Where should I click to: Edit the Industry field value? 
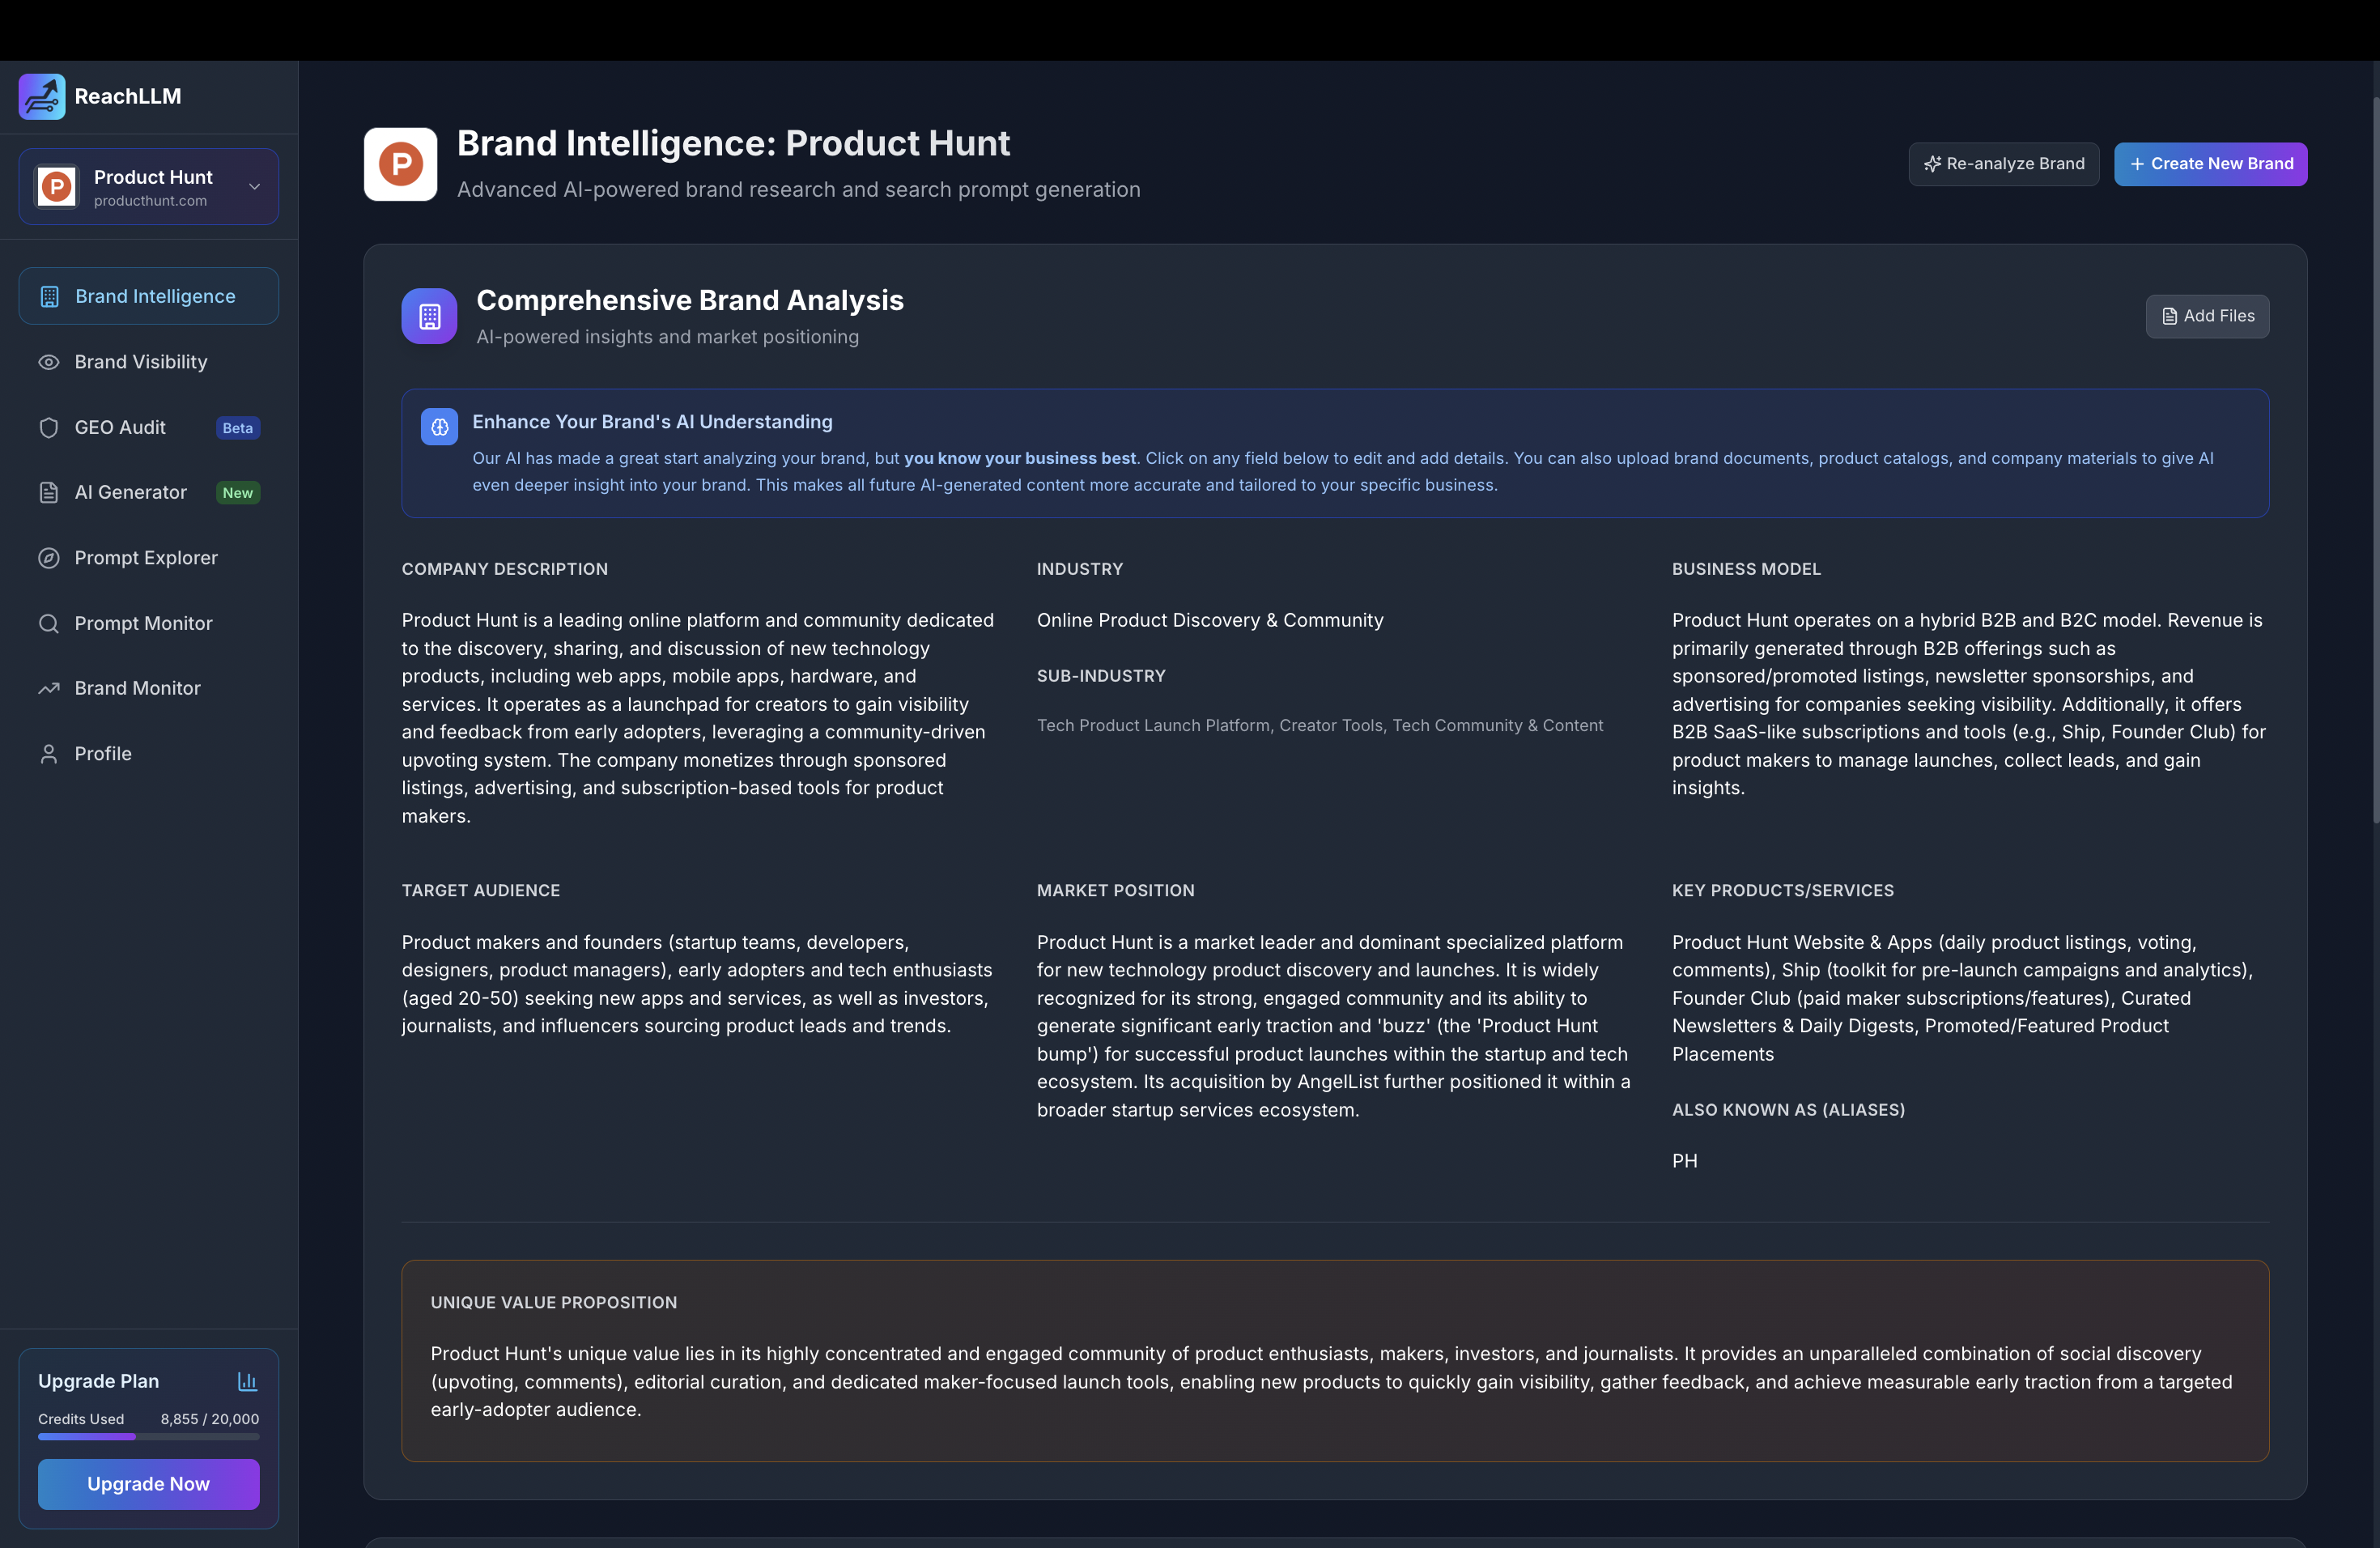[x=1210, y=620]
